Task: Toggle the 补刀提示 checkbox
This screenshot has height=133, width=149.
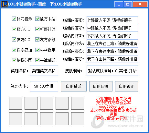Action: coord(14,19)
